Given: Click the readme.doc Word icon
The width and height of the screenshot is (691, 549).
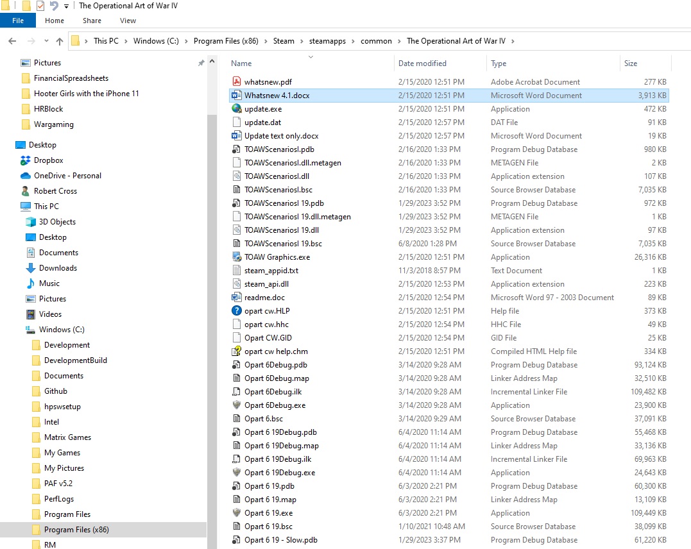Looking at the screenshot, I should tap(237, 298).
